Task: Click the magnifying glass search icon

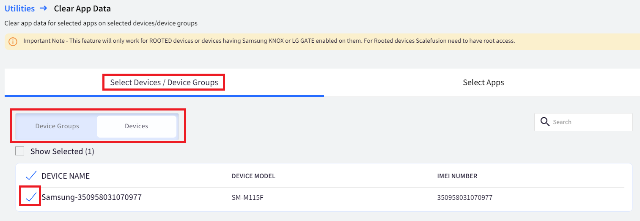Action: coord(545,122)
